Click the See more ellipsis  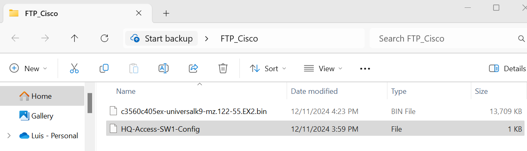(365, 69)
